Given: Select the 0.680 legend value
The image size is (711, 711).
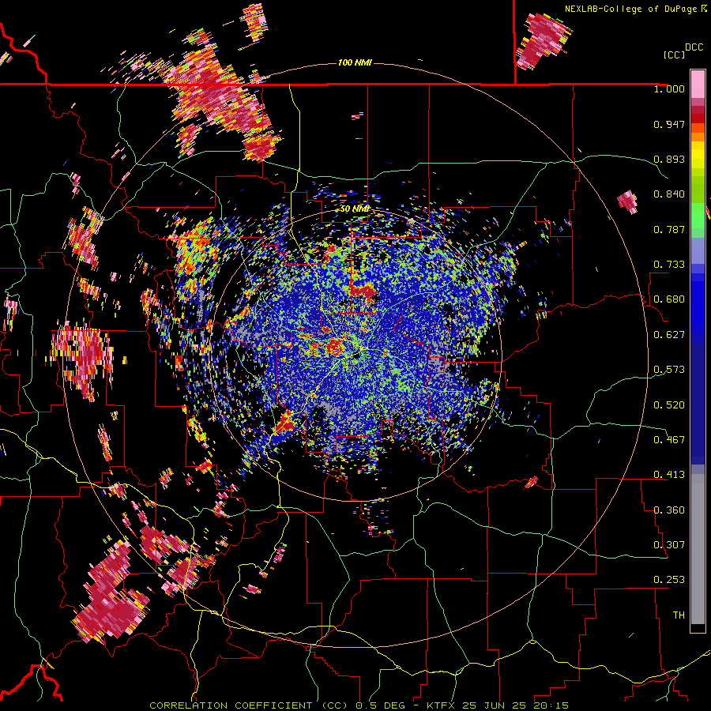Looking at the screenshot, I should tap(669, 299).
